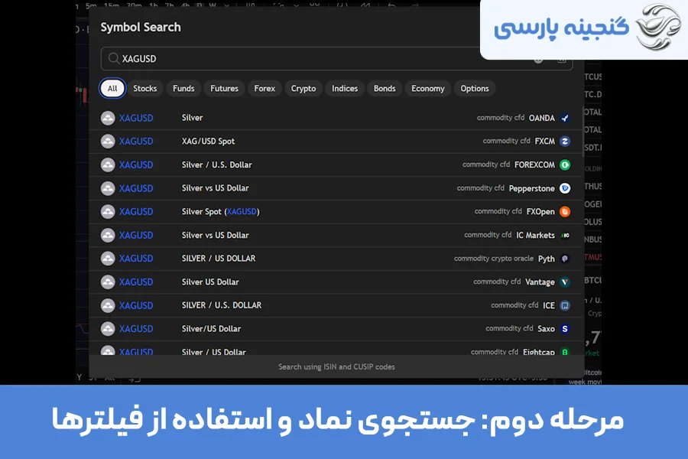Image resolution: width=688 pixels, height=459 pixels.
Task: Open the OANDA Silver XAGUSD result
Action: tap(336, 118)
